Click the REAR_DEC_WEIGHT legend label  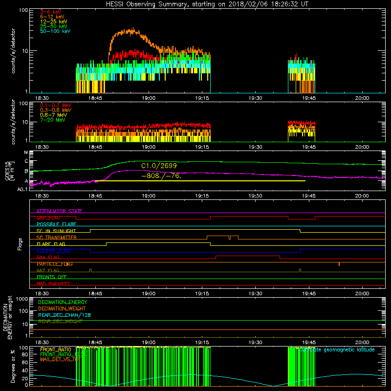tap(60, 322)
